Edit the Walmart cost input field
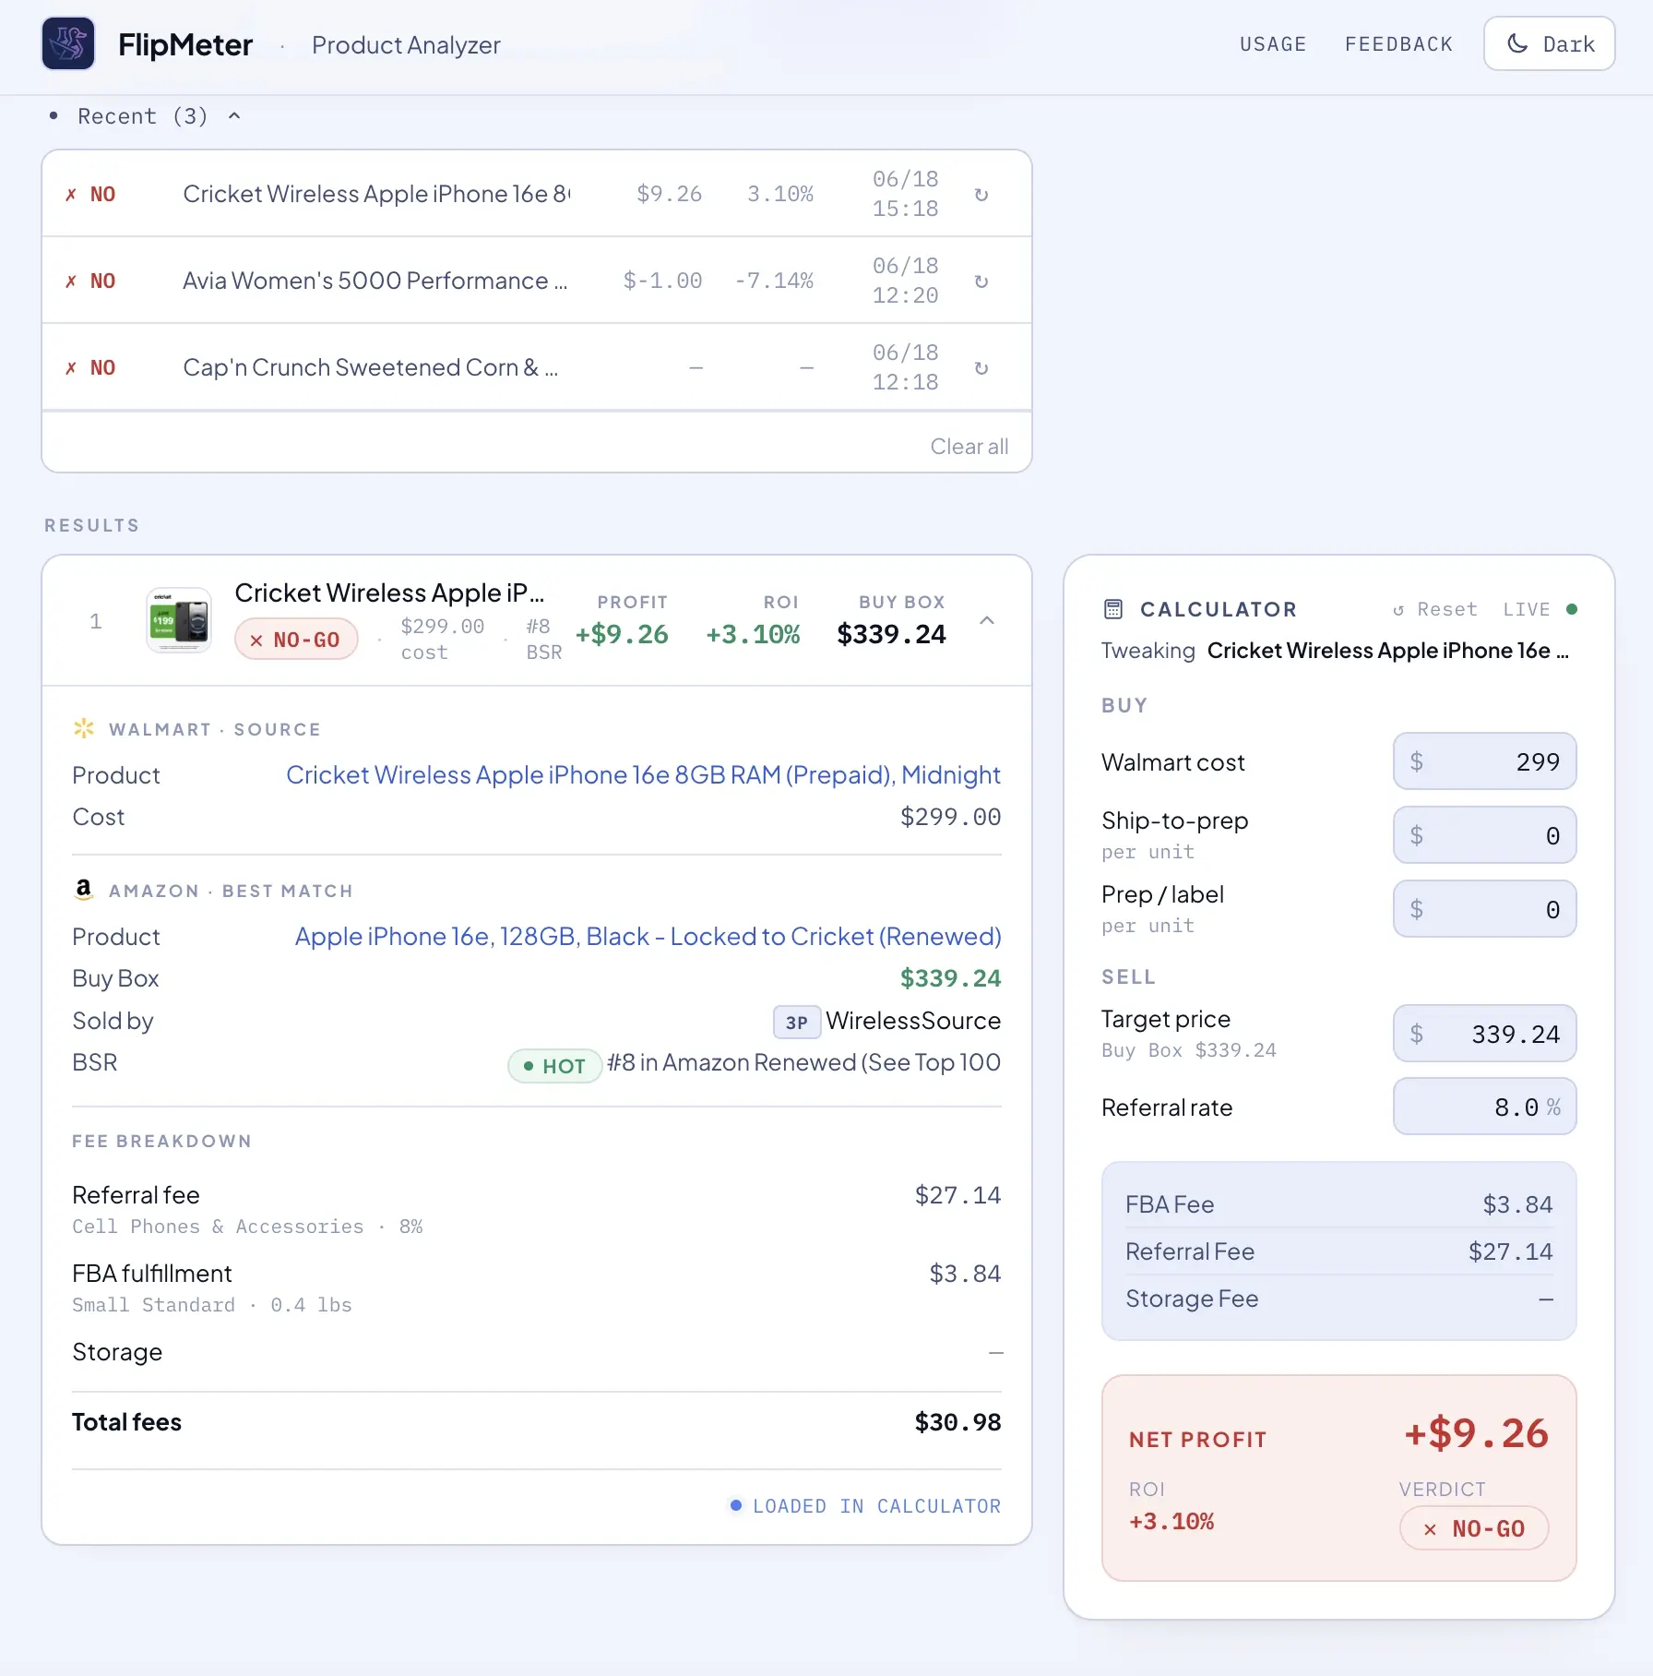 (x=1484, y=761)
